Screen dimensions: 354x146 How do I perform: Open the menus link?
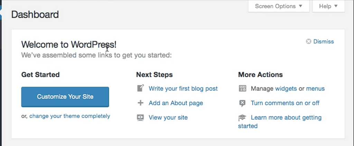(315, 89)
